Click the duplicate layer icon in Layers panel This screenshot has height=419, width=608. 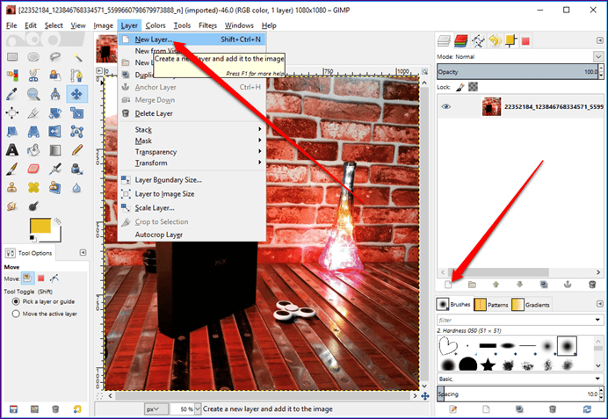point(544,285)
